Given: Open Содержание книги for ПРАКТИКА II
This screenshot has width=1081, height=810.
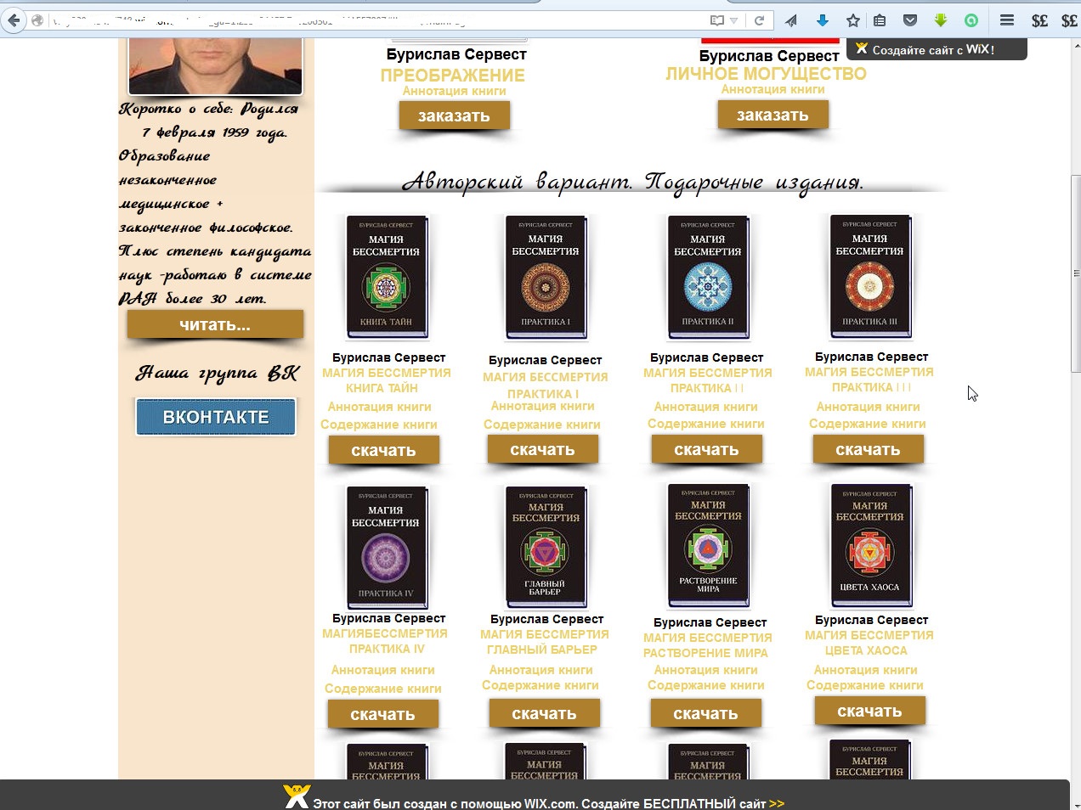Looking at the screenshot, I should [705, 424].
